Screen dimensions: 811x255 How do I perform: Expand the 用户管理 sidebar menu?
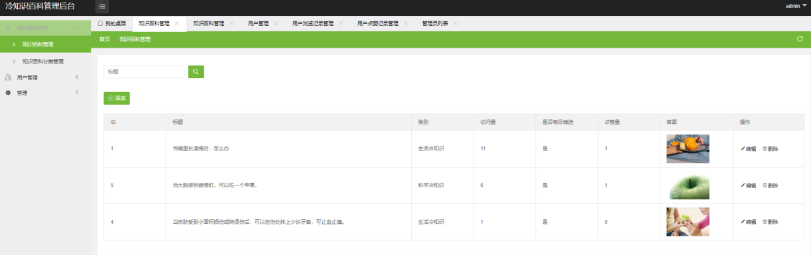pyautogui.click(x=45, y=77)
